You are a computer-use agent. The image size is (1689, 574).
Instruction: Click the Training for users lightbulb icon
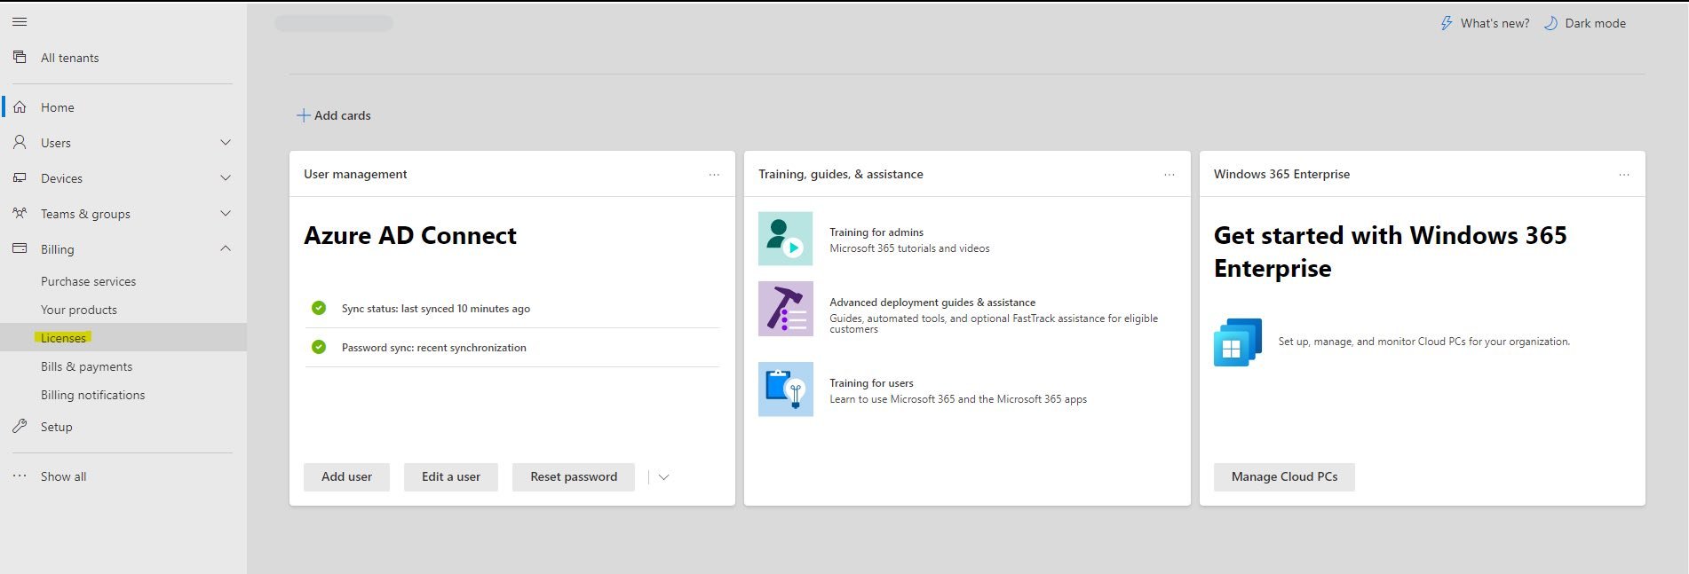click(x=785, y=389)
